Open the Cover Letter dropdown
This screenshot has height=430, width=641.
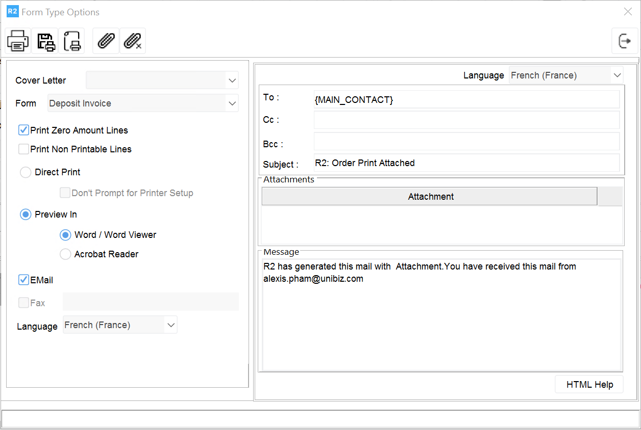[232, 80]
